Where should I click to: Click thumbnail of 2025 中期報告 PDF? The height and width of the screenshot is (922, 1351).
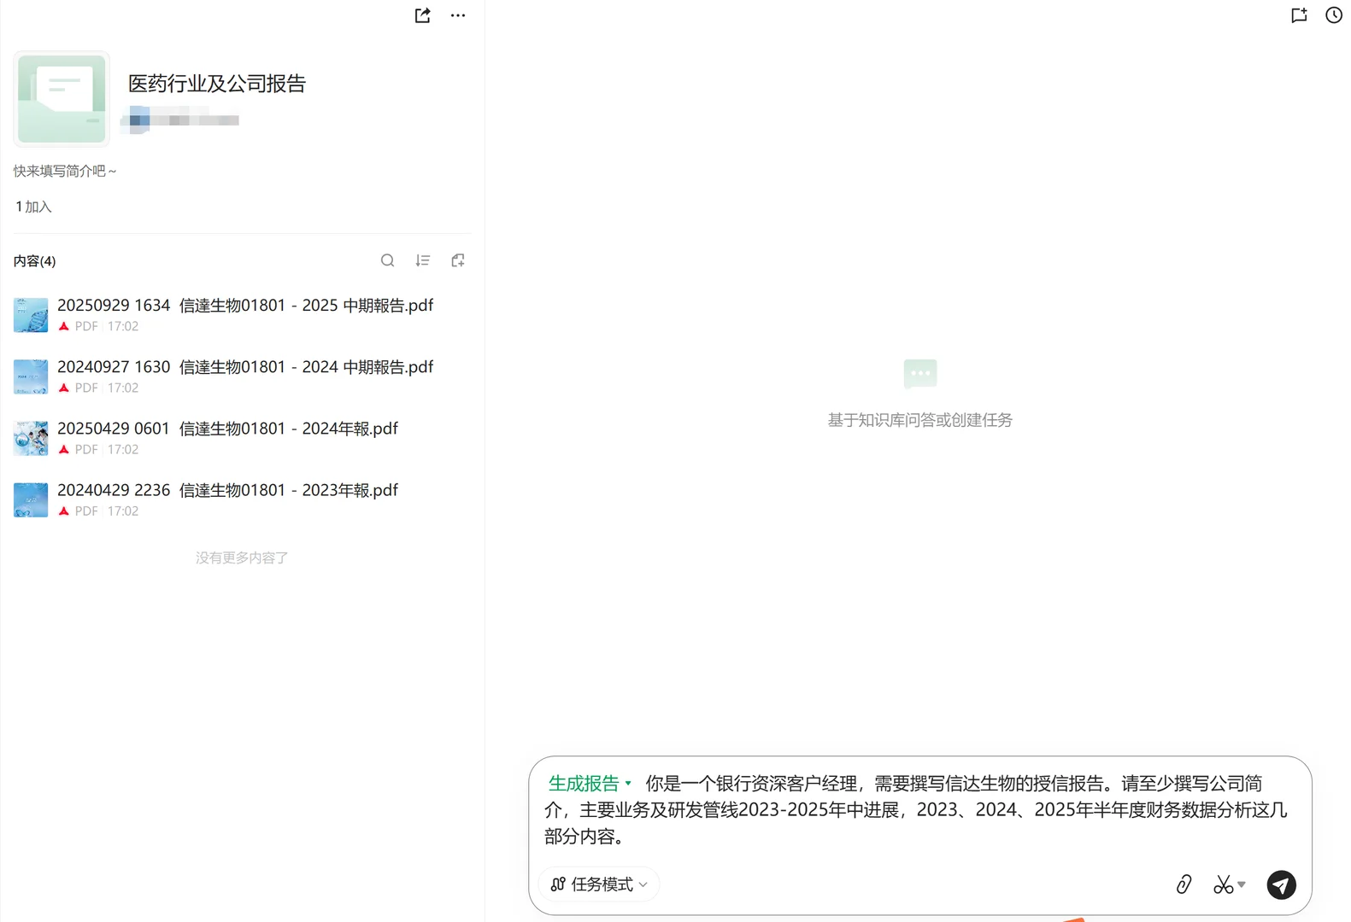[x=31, y=315]
